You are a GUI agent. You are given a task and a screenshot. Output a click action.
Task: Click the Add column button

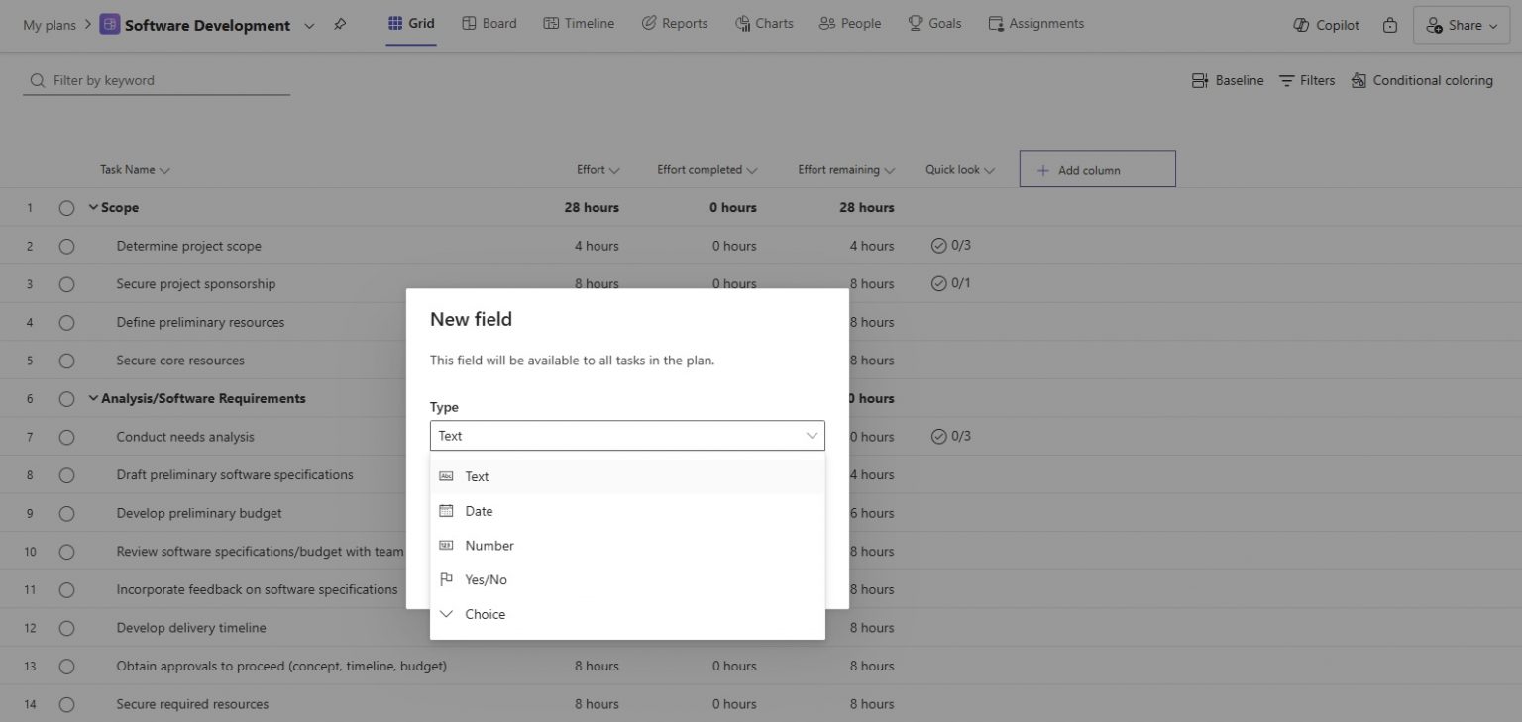(x=1082, y=169)
